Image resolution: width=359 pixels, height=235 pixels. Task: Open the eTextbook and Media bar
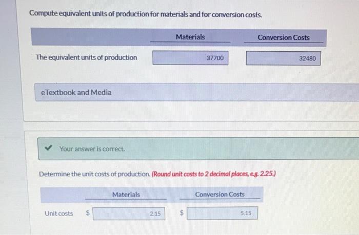pyautogui.click(x=197, y=92)
